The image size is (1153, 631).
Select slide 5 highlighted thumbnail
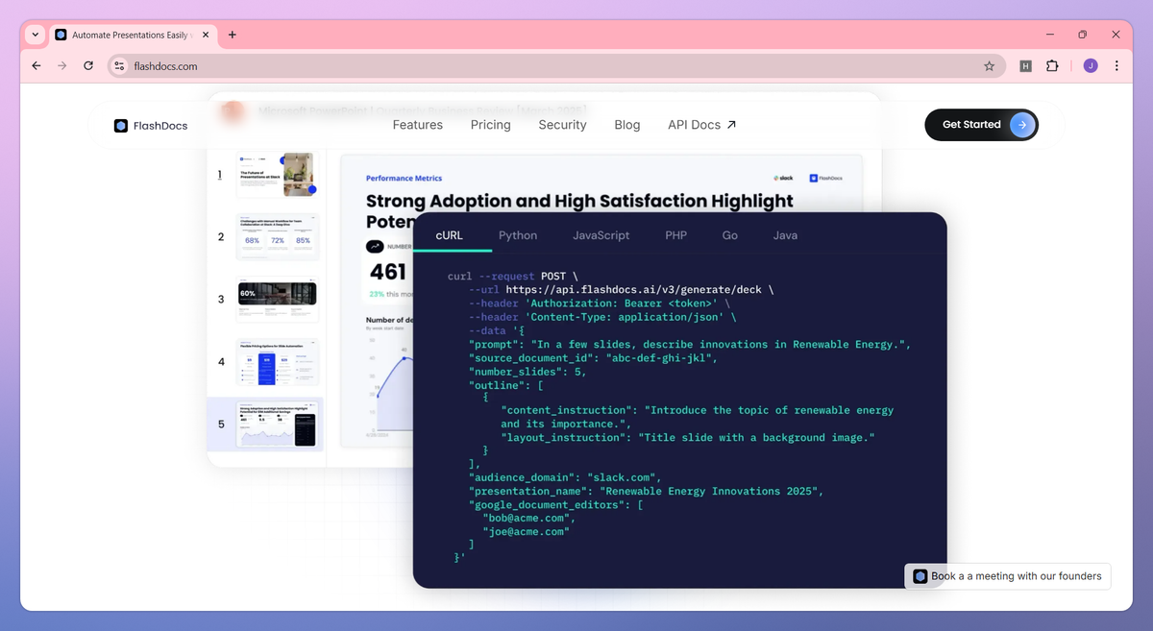277,425
